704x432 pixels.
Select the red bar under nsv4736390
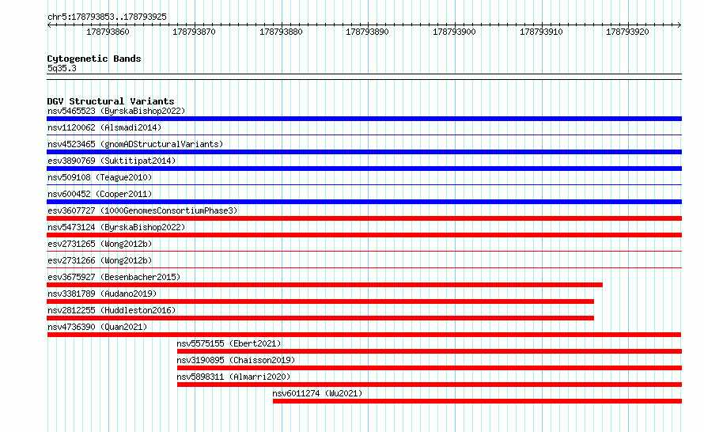pyautogui.click(x=364, y=335)
